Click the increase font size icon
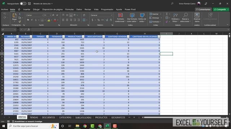Screen dimensions: 231x129 point(53,15)
